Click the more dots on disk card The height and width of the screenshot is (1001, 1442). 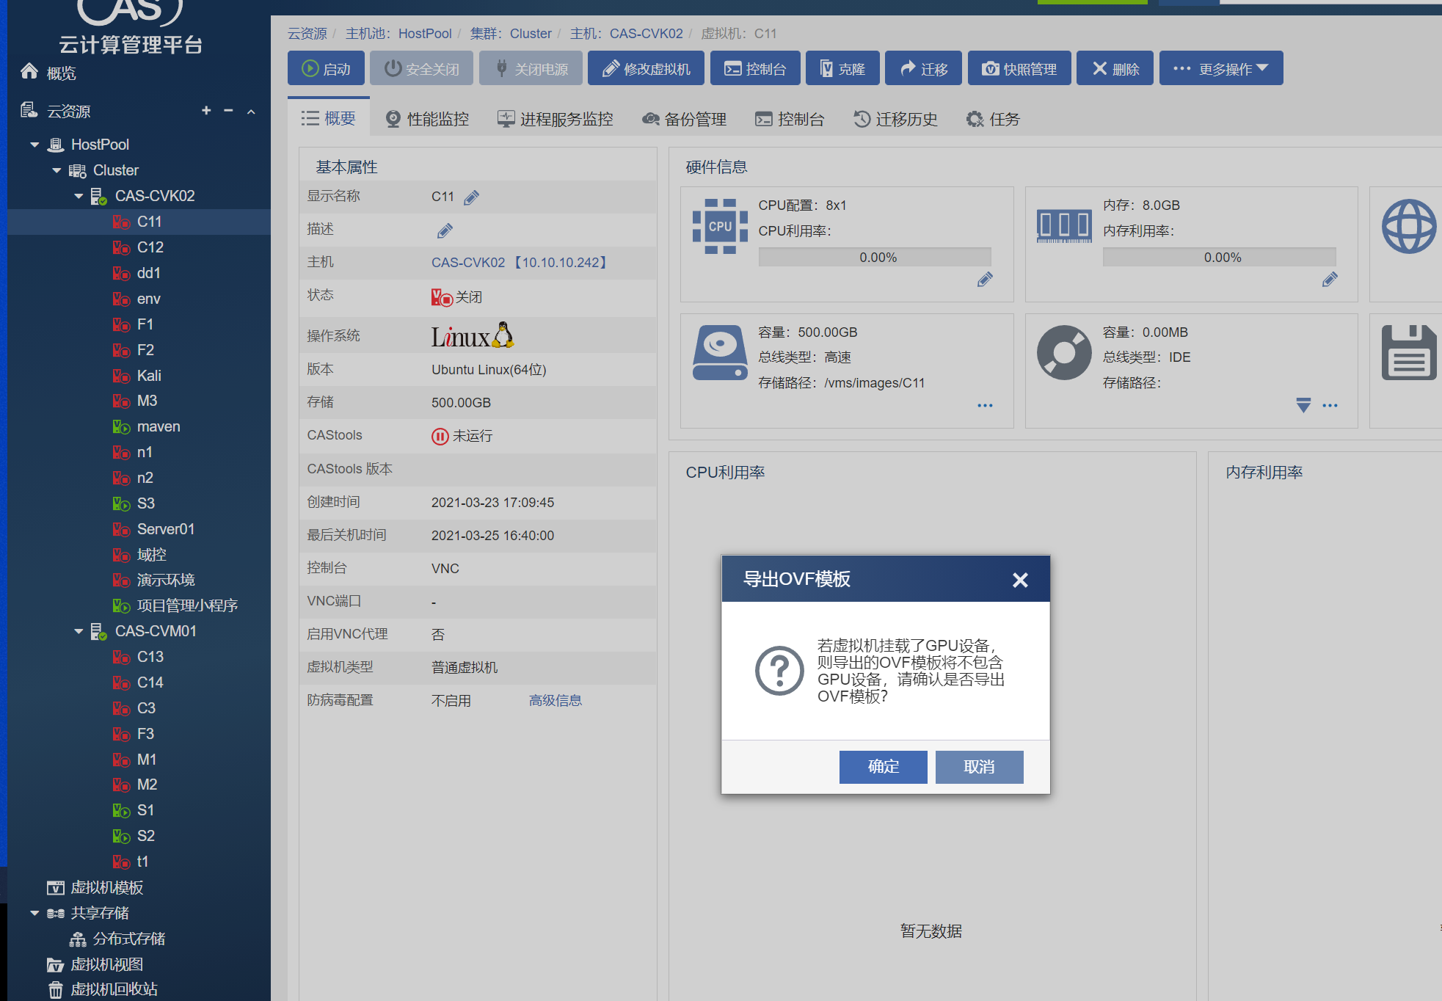[985, 405]
